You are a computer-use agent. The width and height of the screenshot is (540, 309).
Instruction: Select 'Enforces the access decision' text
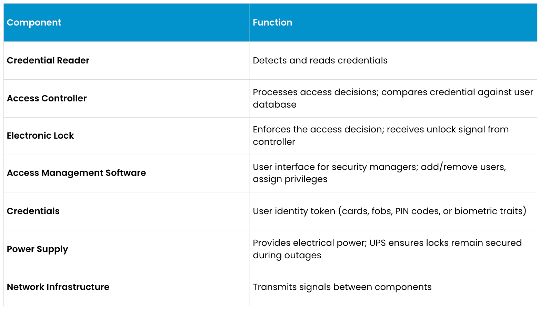coord(317,129)
